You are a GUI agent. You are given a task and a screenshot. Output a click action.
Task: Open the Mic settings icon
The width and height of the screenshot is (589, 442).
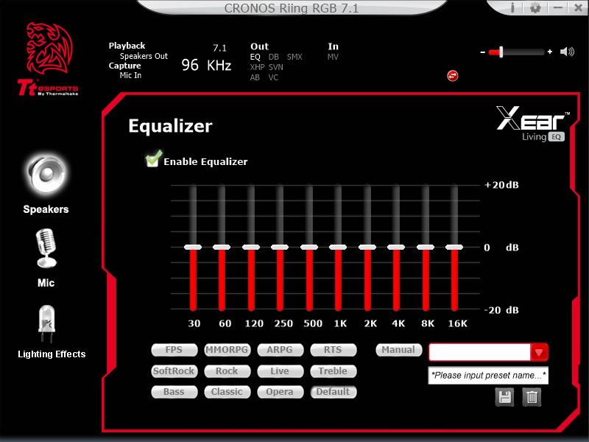point(46,248)
